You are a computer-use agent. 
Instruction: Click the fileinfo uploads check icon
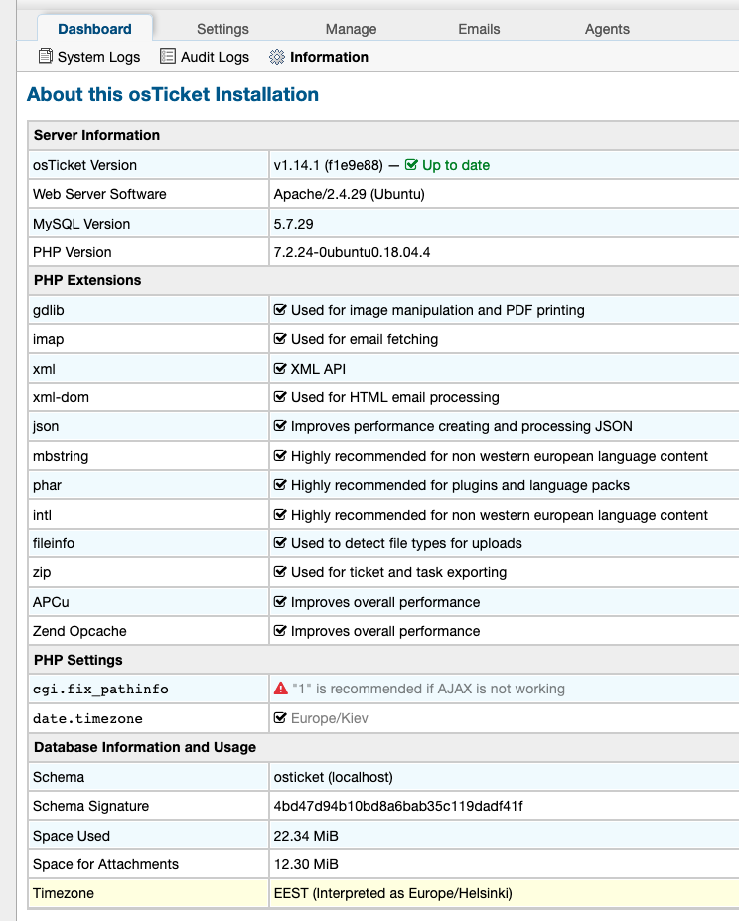(x=280, y=542)
